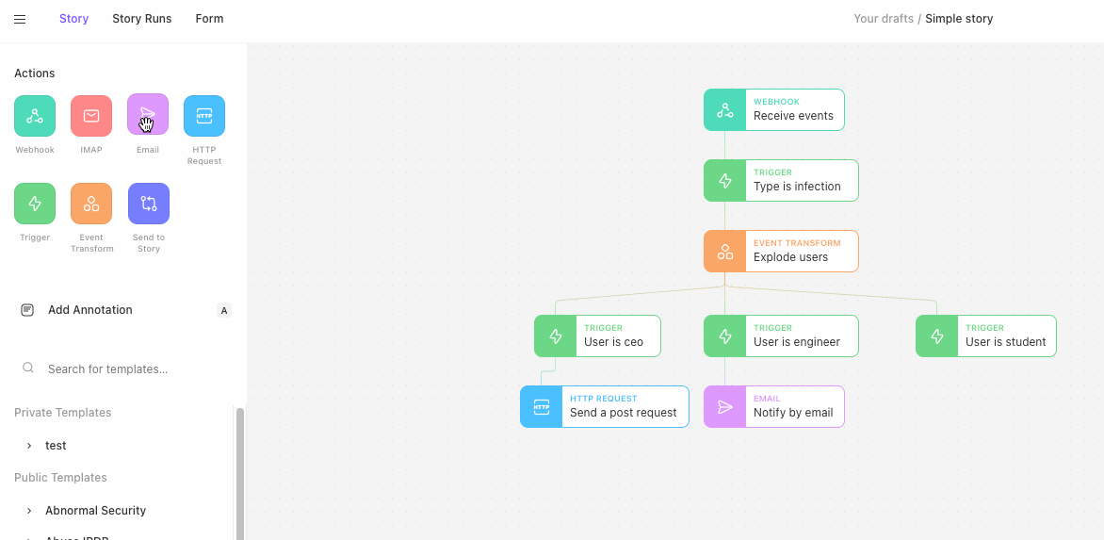Switch to the Story Runs tab
The height and width of the screenshot is (540, 1104).
pos(141,19)
